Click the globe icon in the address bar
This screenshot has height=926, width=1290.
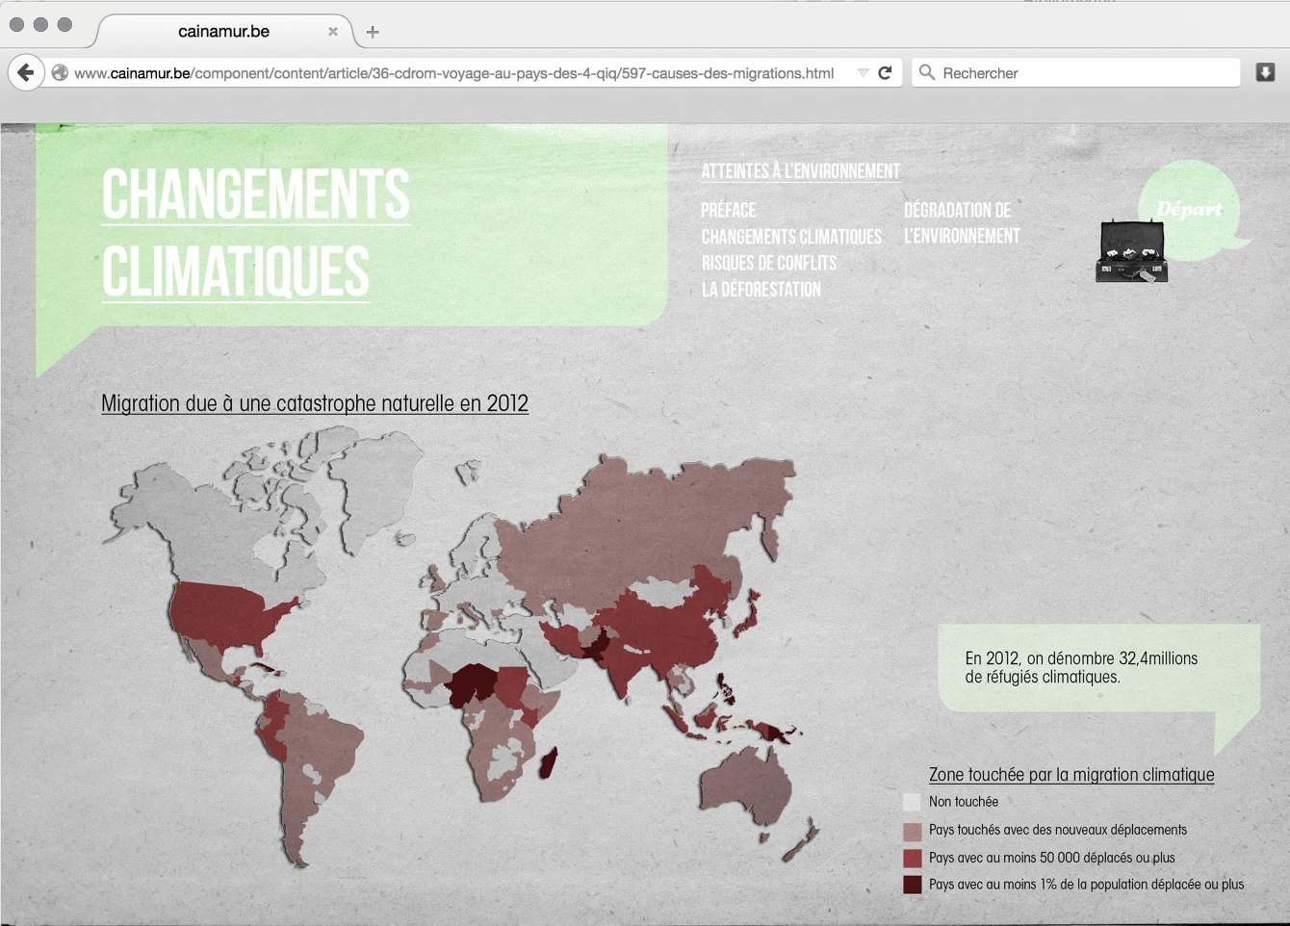(x=61, y=71)
